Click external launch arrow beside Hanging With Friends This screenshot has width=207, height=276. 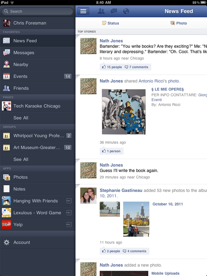tap(69, 201)
